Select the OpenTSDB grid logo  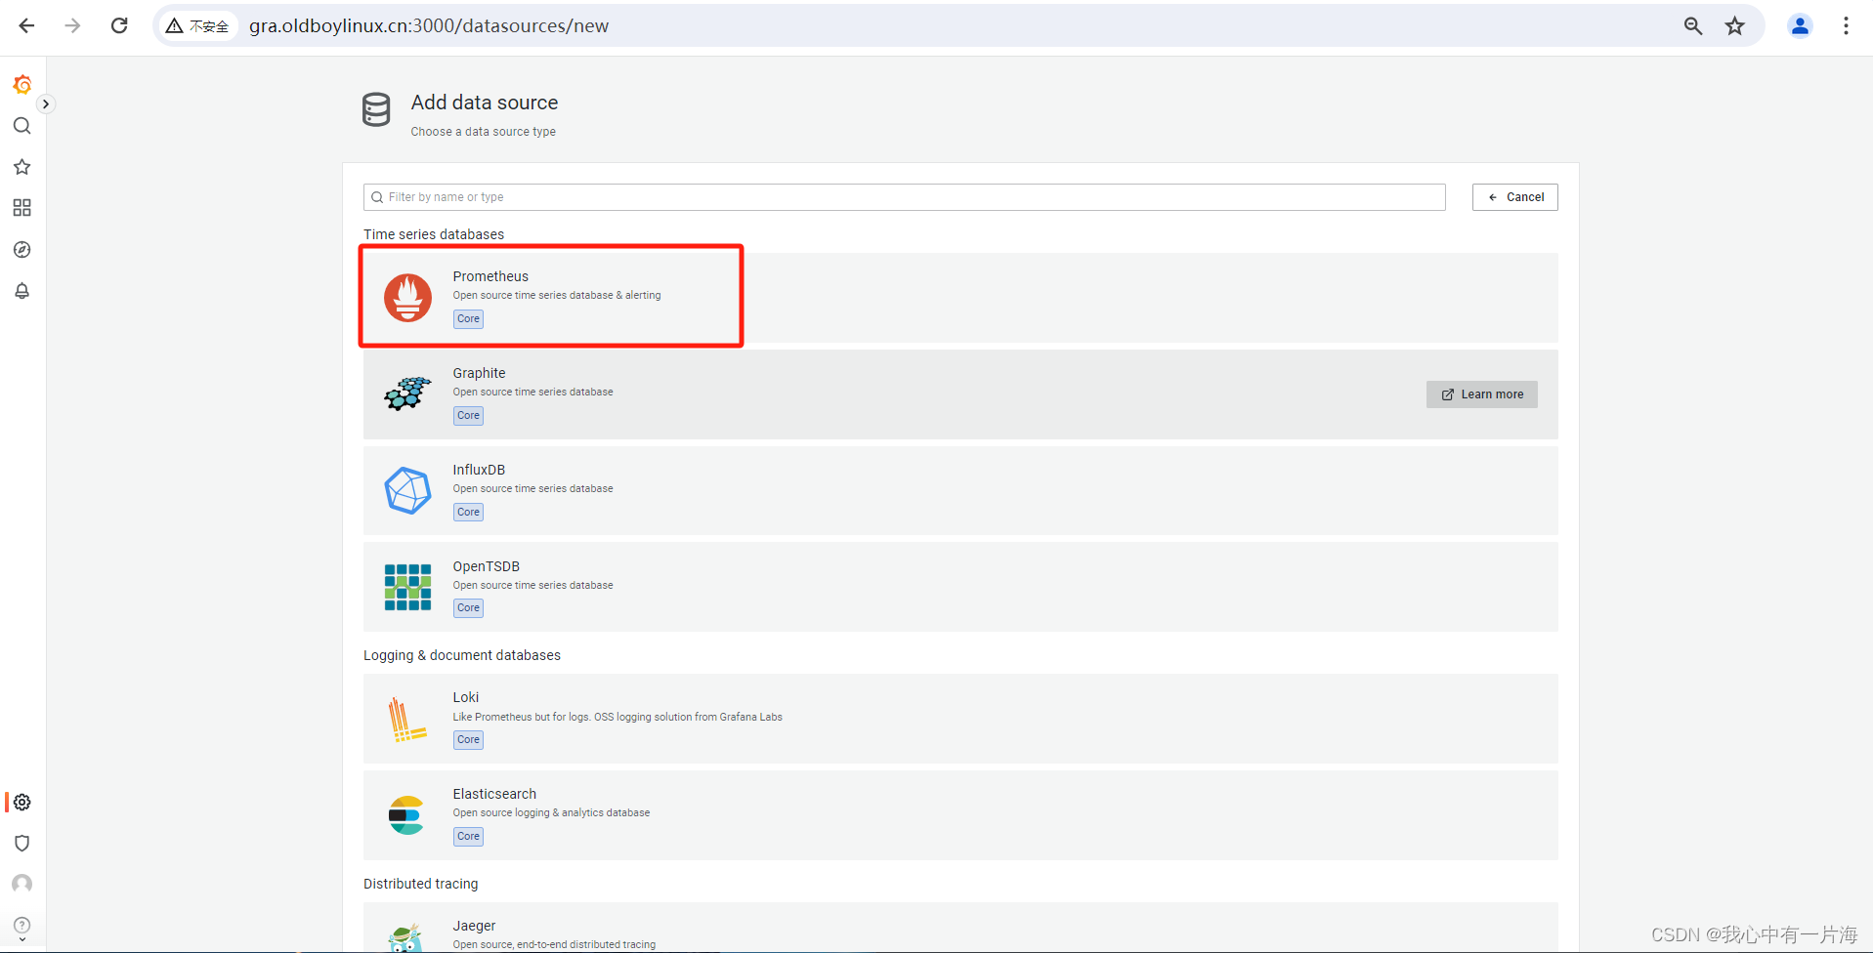407,587
